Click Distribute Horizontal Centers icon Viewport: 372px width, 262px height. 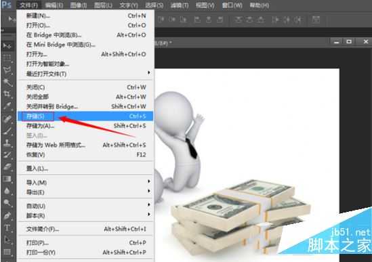(x=287, y=20)
